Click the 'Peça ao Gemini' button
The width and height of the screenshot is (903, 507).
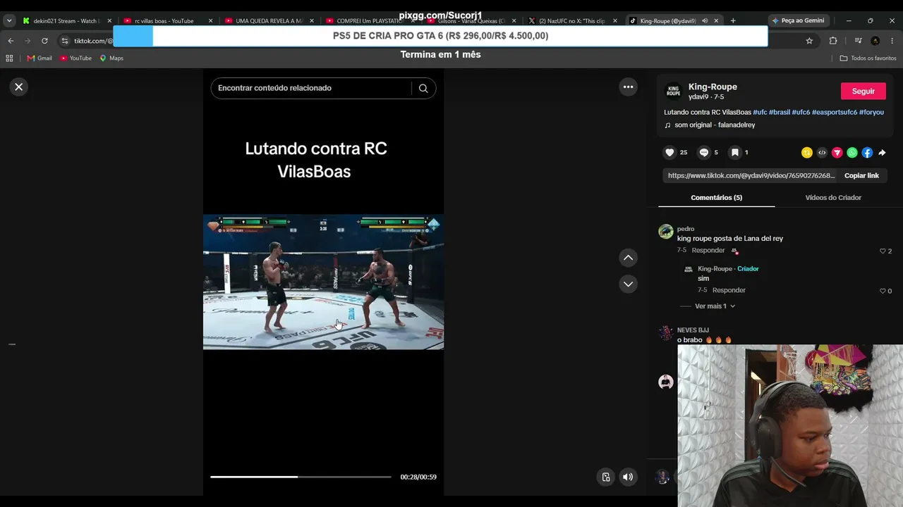coord(798,21)
